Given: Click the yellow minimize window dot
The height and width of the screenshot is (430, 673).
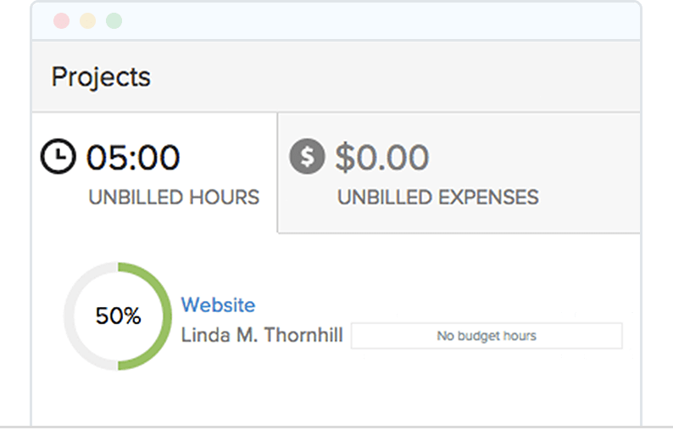Looking at the screenshot, I should [x=87, y=21].
